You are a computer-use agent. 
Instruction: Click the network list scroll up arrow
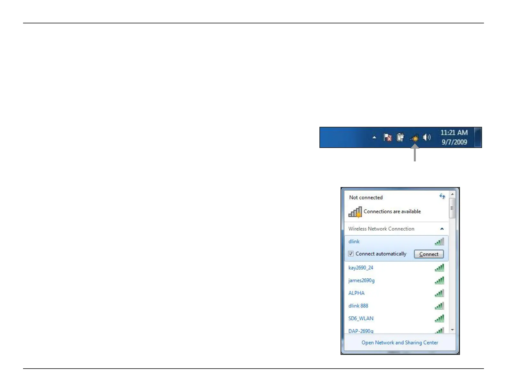pos(452,194)
